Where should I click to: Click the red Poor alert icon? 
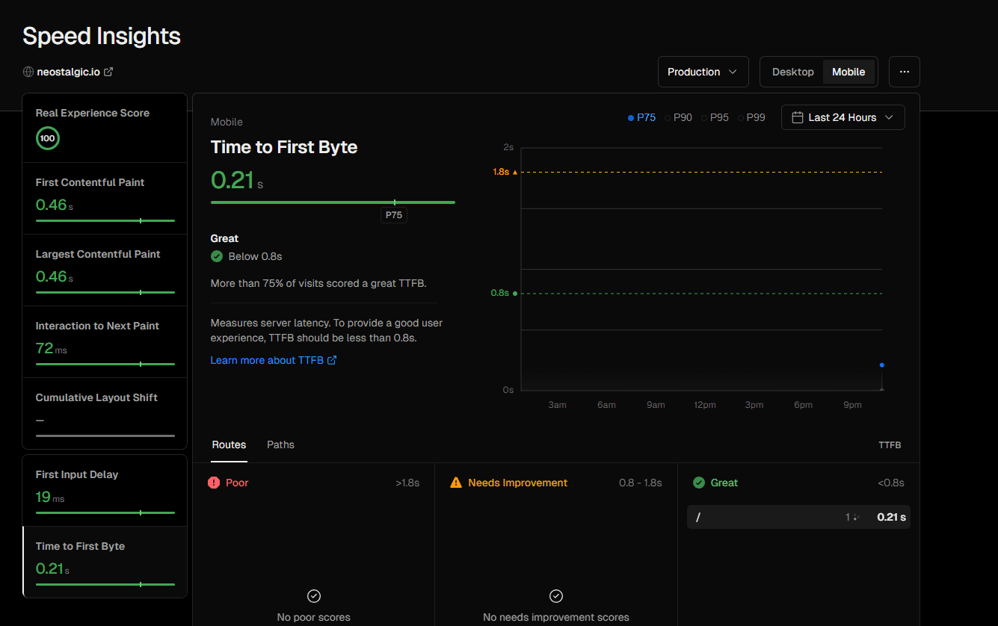pos(214,483)
